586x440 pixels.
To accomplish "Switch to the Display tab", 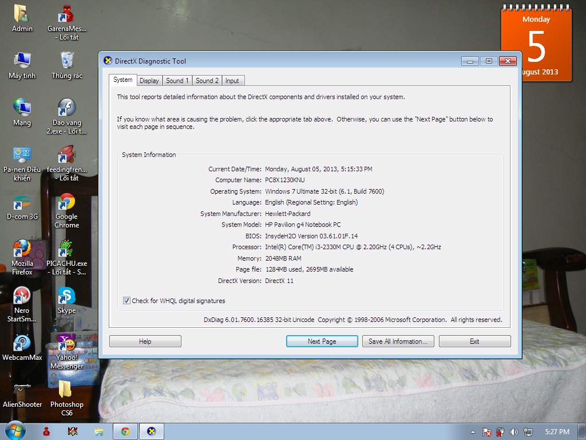I will pos(149,81).
